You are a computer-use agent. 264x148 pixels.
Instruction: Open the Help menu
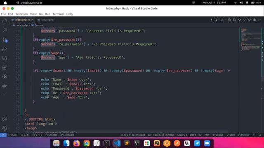click(x=69, y=14)
